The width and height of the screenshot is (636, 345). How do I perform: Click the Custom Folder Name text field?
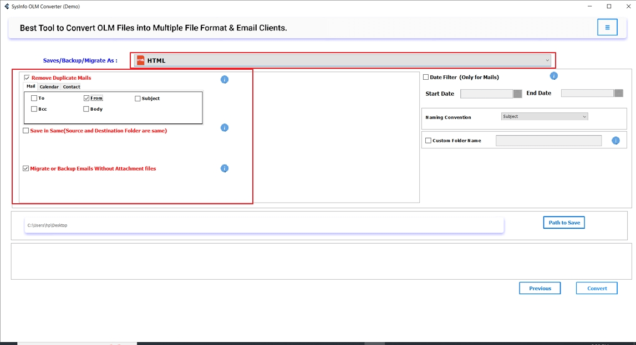pos(548,141)
